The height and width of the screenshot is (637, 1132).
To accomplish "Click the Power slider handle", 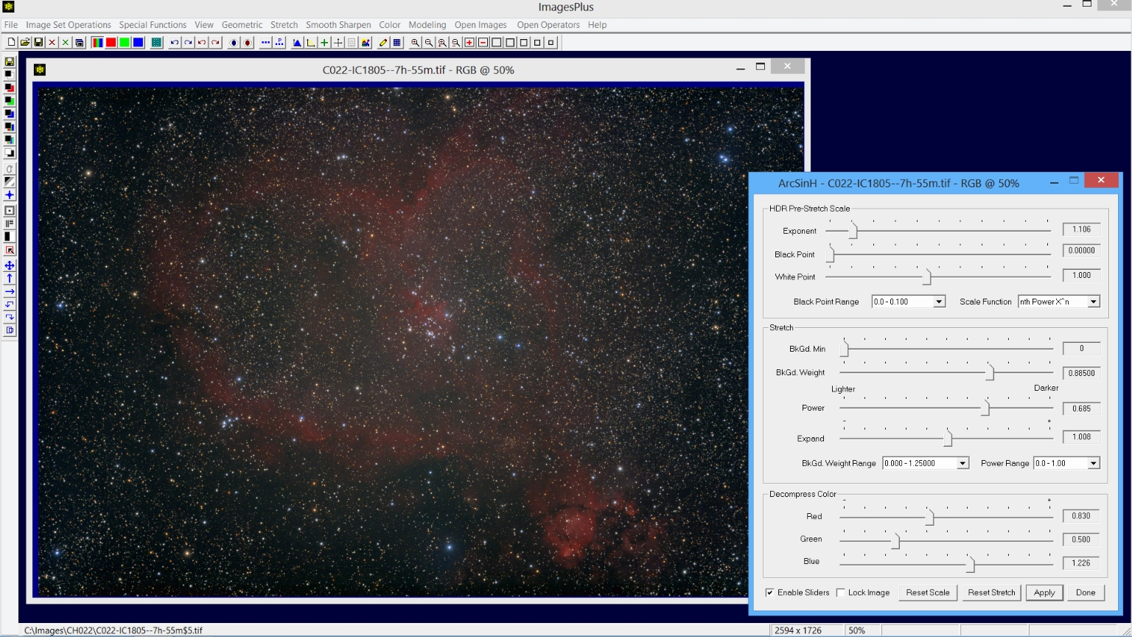I will (985, 408).
